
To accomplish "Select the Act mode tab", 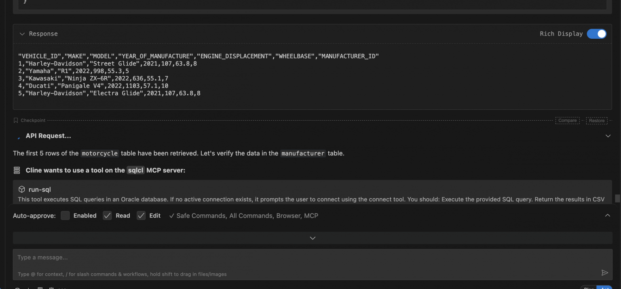I will pos(605,288).
